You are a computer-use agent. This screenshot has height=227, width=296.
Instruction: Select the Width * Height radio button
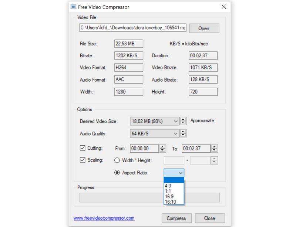coord(117,160)
